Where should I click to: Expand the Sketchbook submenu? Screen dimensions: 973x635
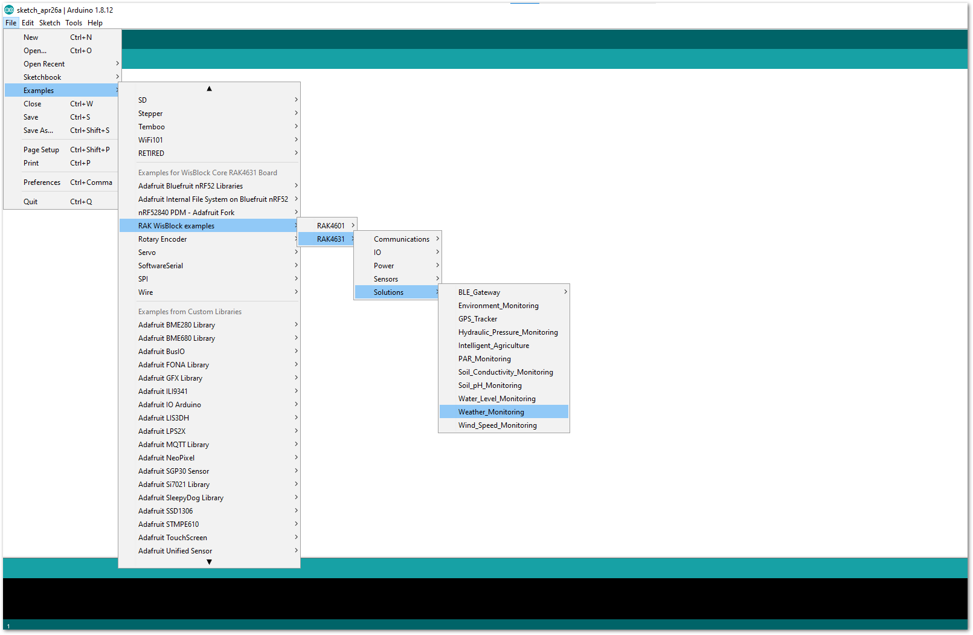(x=62, y=77)
